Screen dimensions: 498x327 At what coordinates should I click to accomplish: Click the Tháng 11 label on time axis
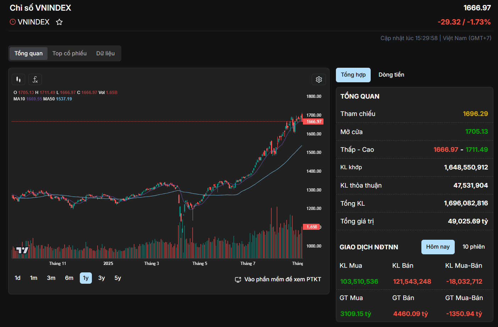click(57, 264)
